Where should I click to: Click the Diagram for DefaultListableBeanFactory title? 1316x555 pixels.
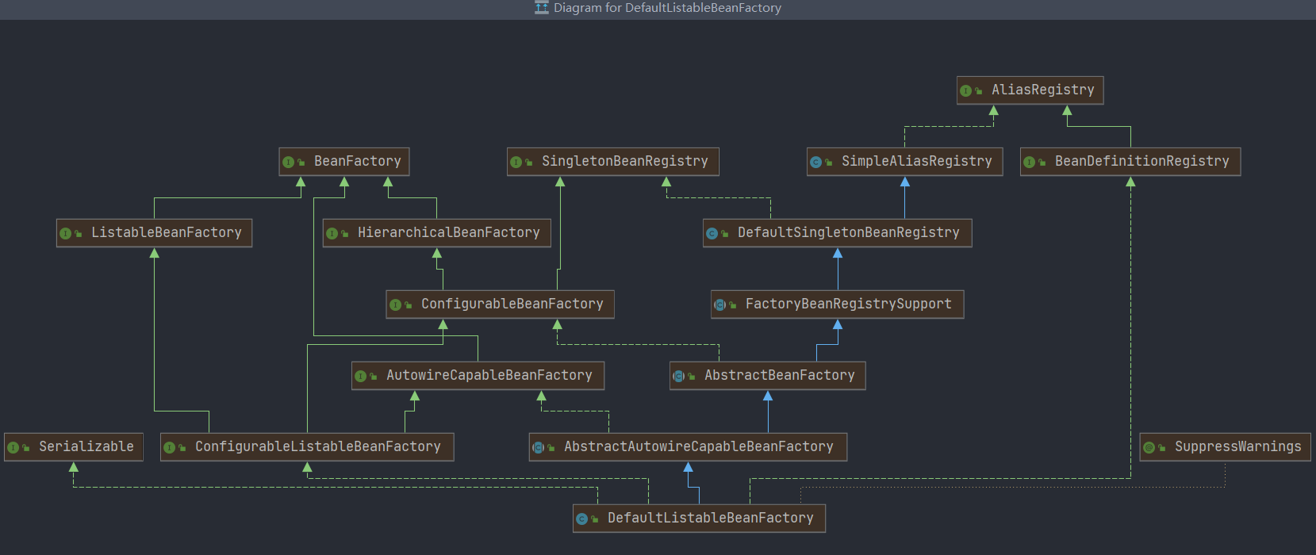point(667,8)
